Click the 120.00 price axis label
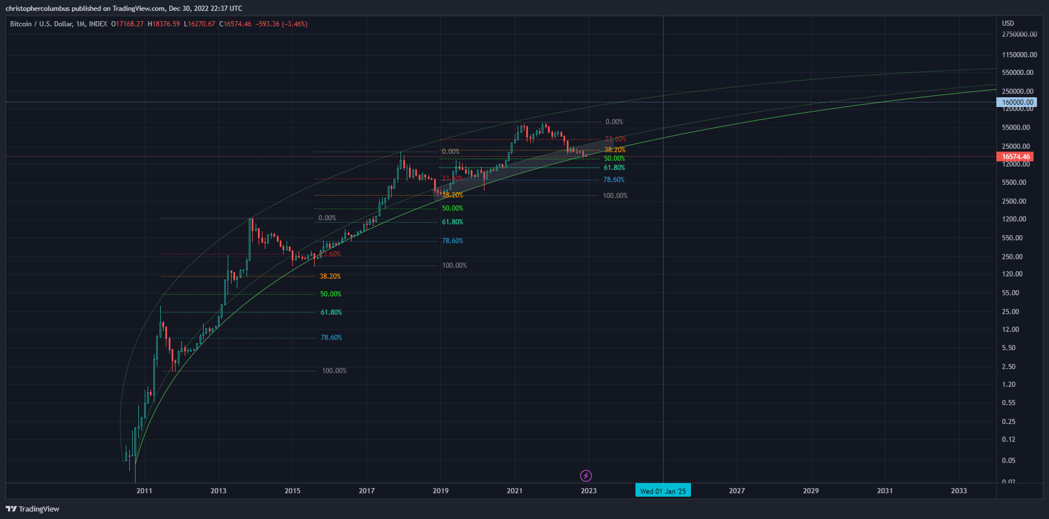Screen dimensions: 1049x519 (x=1012, y=274)
